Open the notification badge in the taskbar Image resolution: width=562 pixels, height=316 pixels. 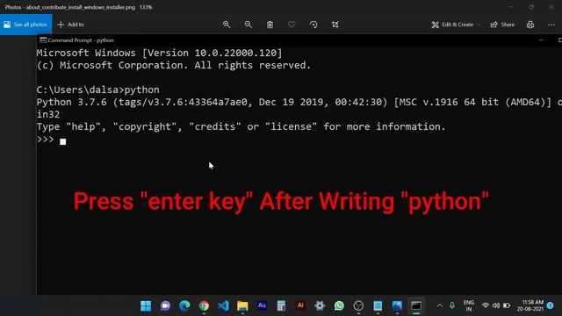[551, 305]
